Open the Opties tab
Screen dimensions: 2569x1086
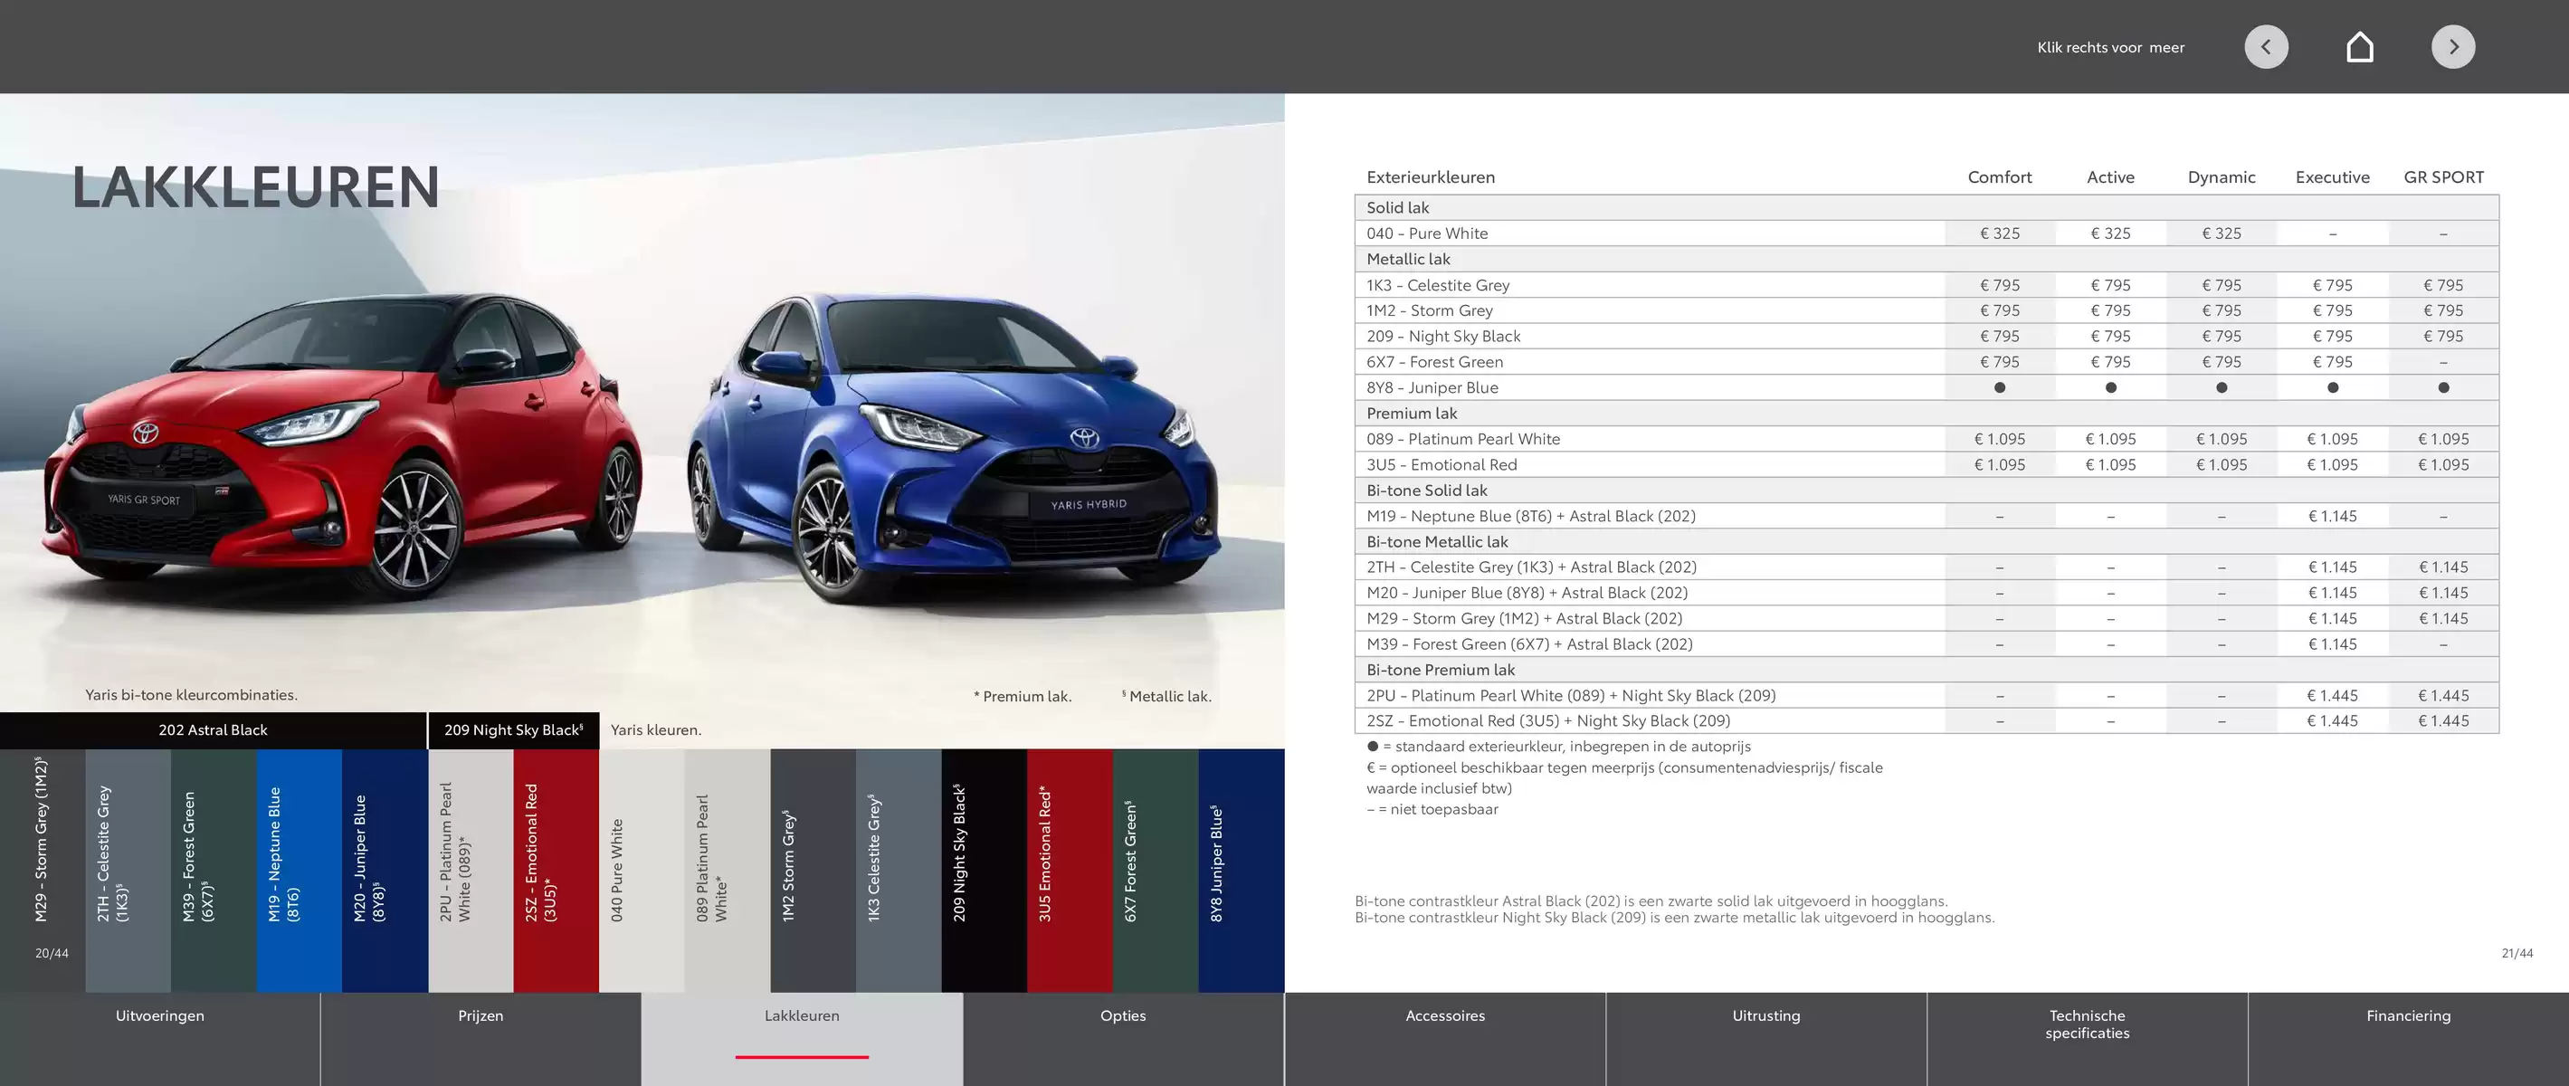1123,1038
